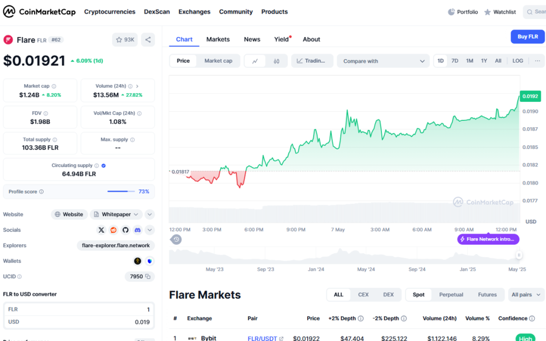
Task: Open Flare's GitHub social link
Action: click(125, 230)
